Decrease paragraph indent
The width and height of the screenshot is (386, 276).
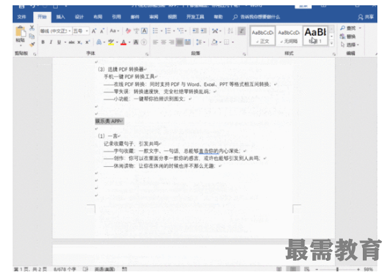pos(196,30)
